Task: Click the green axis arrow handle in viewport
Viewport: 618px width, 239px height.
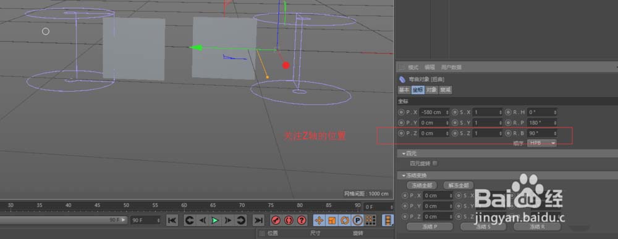Action: pos(196,48)
